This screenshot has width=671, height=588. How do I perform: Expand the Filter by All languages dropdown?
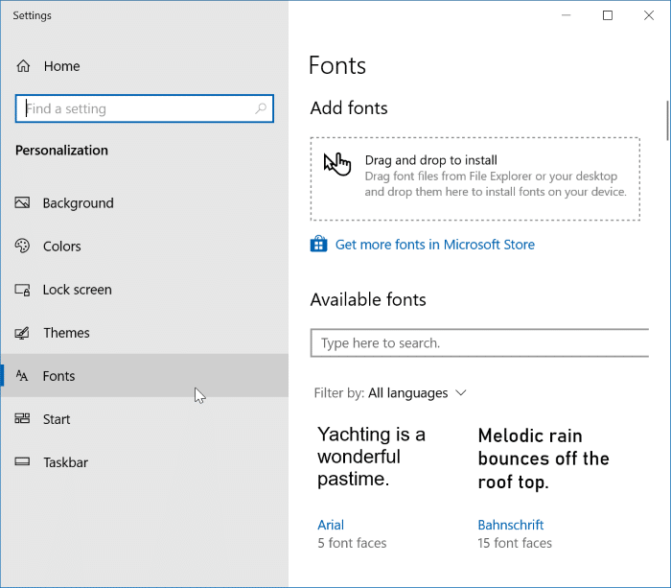coord(390,392)
